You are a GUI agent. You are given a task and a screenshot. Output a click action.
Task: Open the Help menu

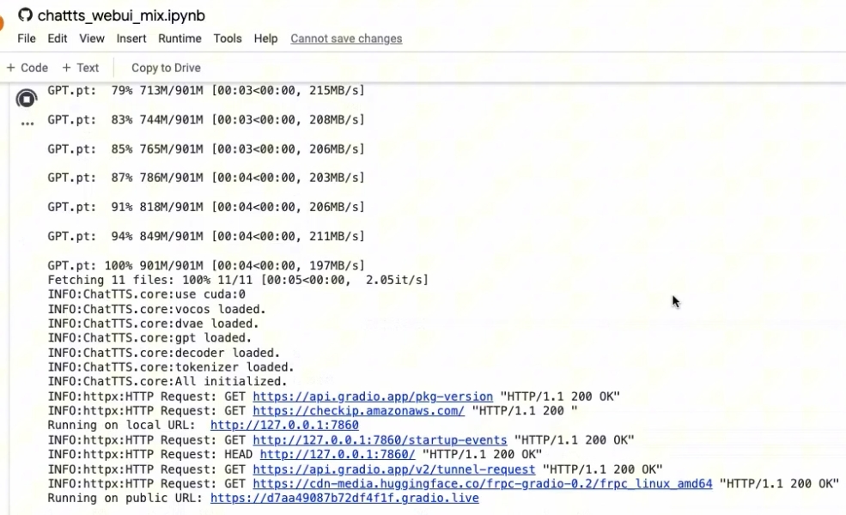pos(265,39)
